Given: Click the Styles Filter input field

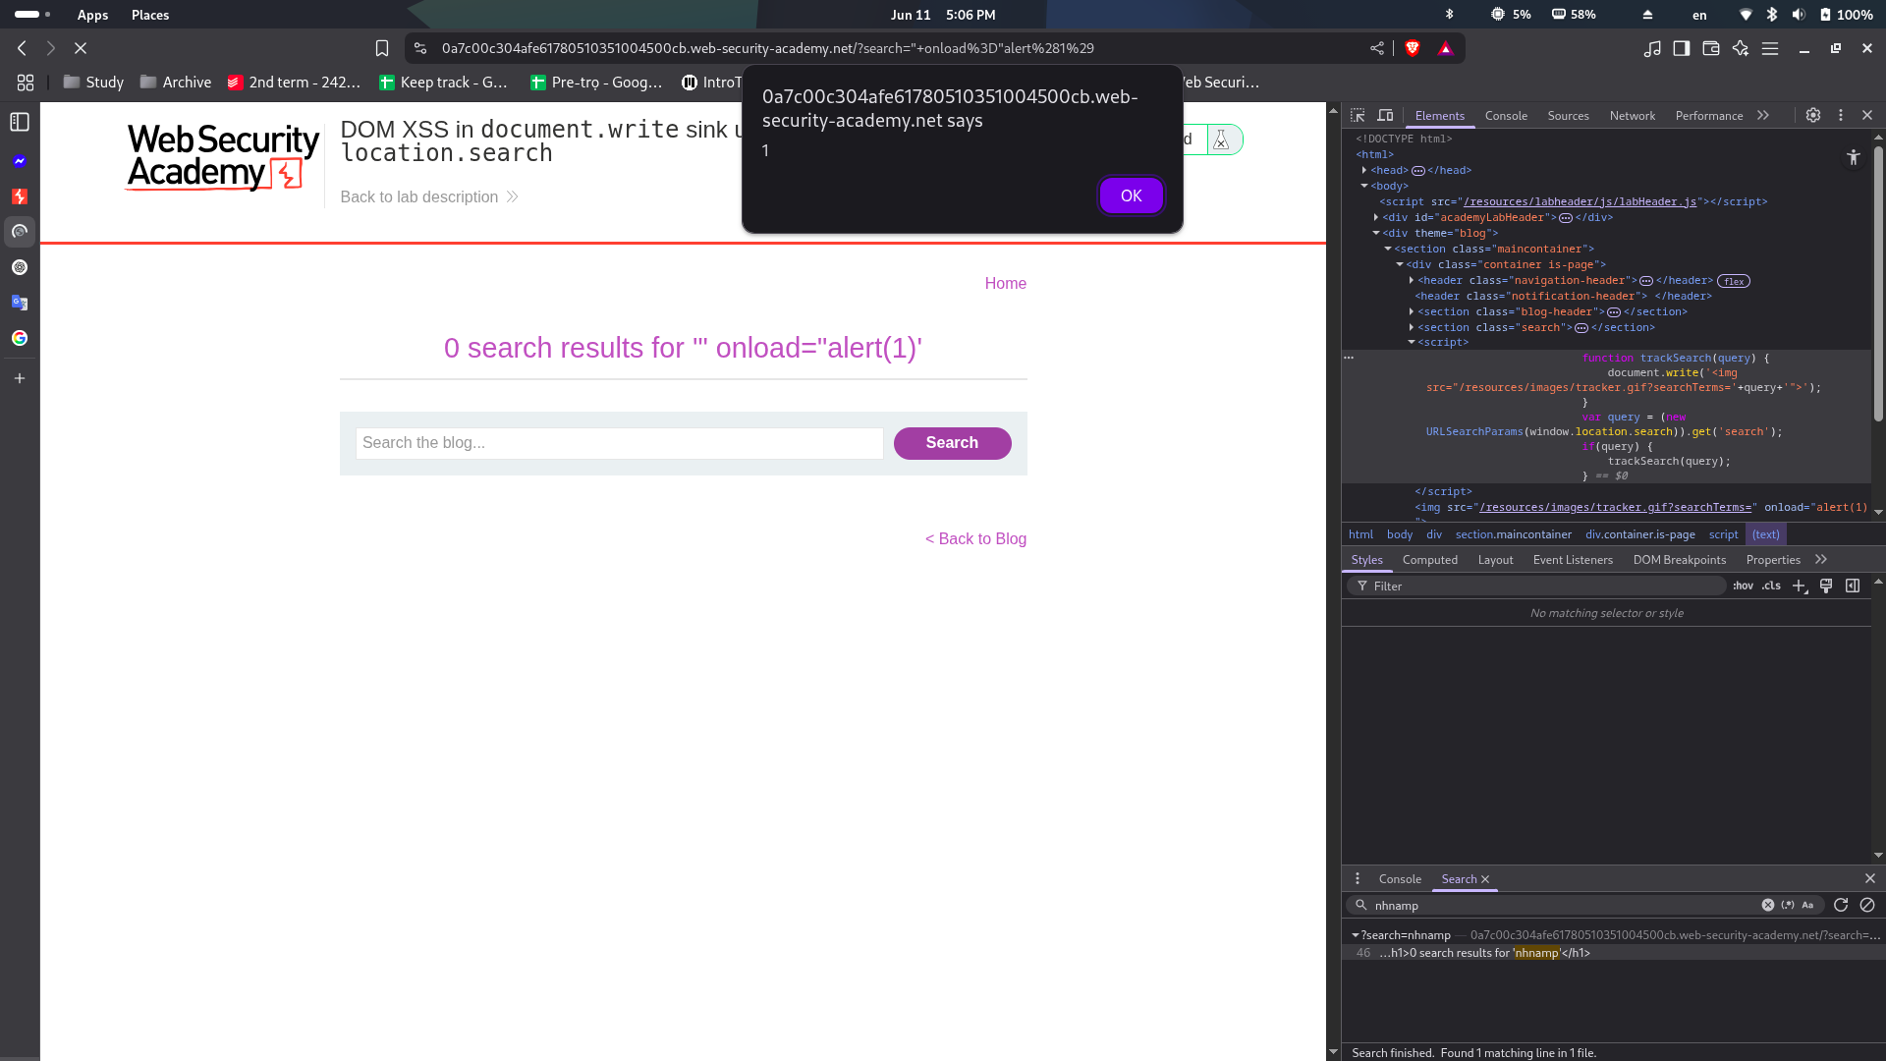Looking at the screenshot, I should 1536,586.
